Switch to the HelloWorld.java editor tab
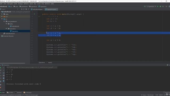170x96 pixels. (37, 9)
